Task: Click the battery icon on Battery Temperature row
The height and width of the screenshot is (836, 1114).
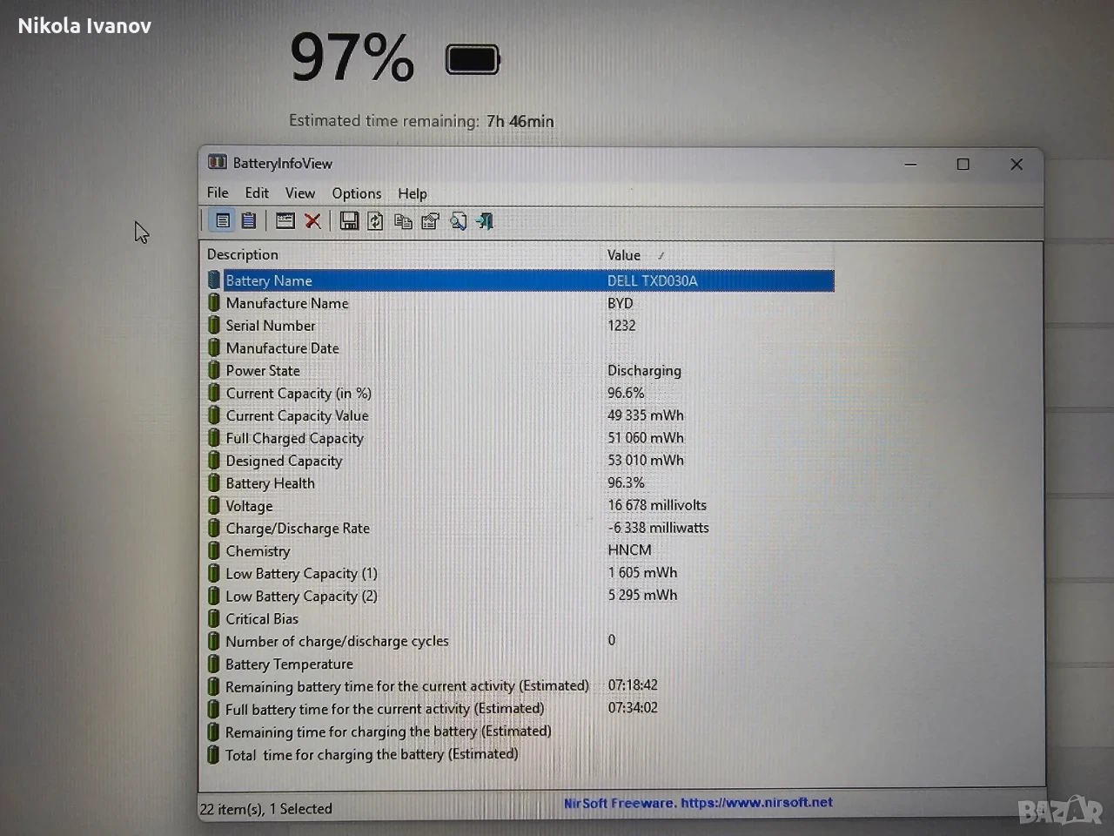Action: coord(214,664)
